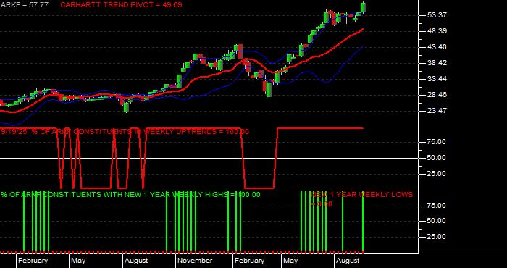The image size is (507, 268).
Task: Click 50.00 on the new highs panel axis
Action: [437, 221]
